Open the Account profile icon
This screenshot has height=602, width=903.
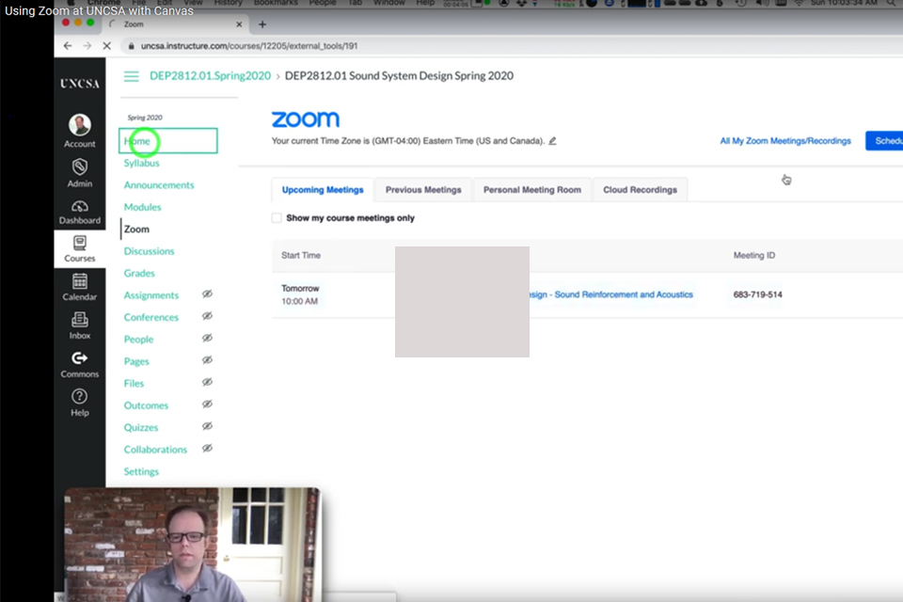pos(80,126)
